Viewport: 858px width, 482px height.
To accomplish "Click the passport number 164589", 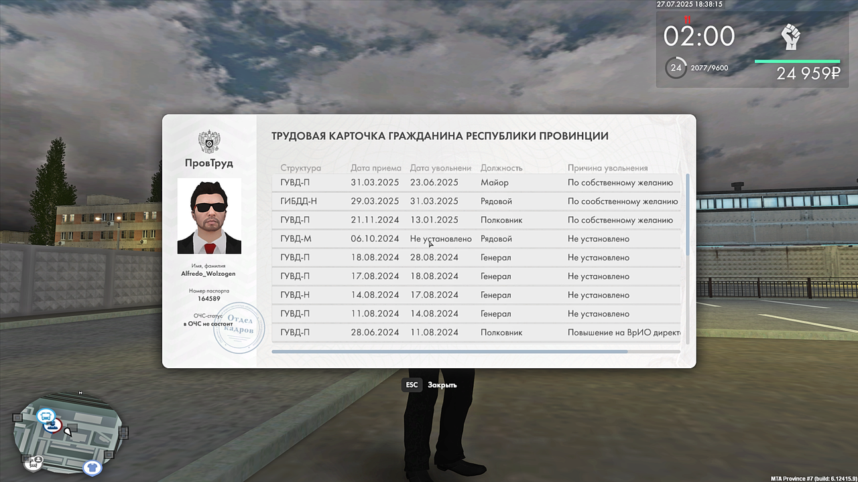I will (x=209, y=299).
